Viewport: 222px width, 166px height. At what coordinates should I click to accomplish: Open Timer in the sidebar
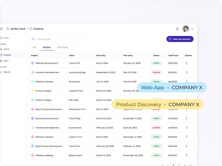(6, 38)
